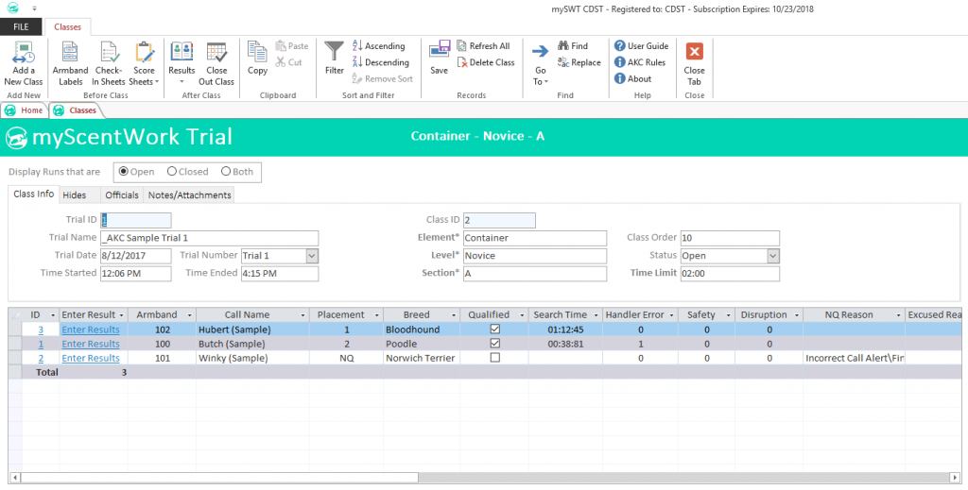Open Quick Access Toolbar customize arrow

[x=34, y=8]
